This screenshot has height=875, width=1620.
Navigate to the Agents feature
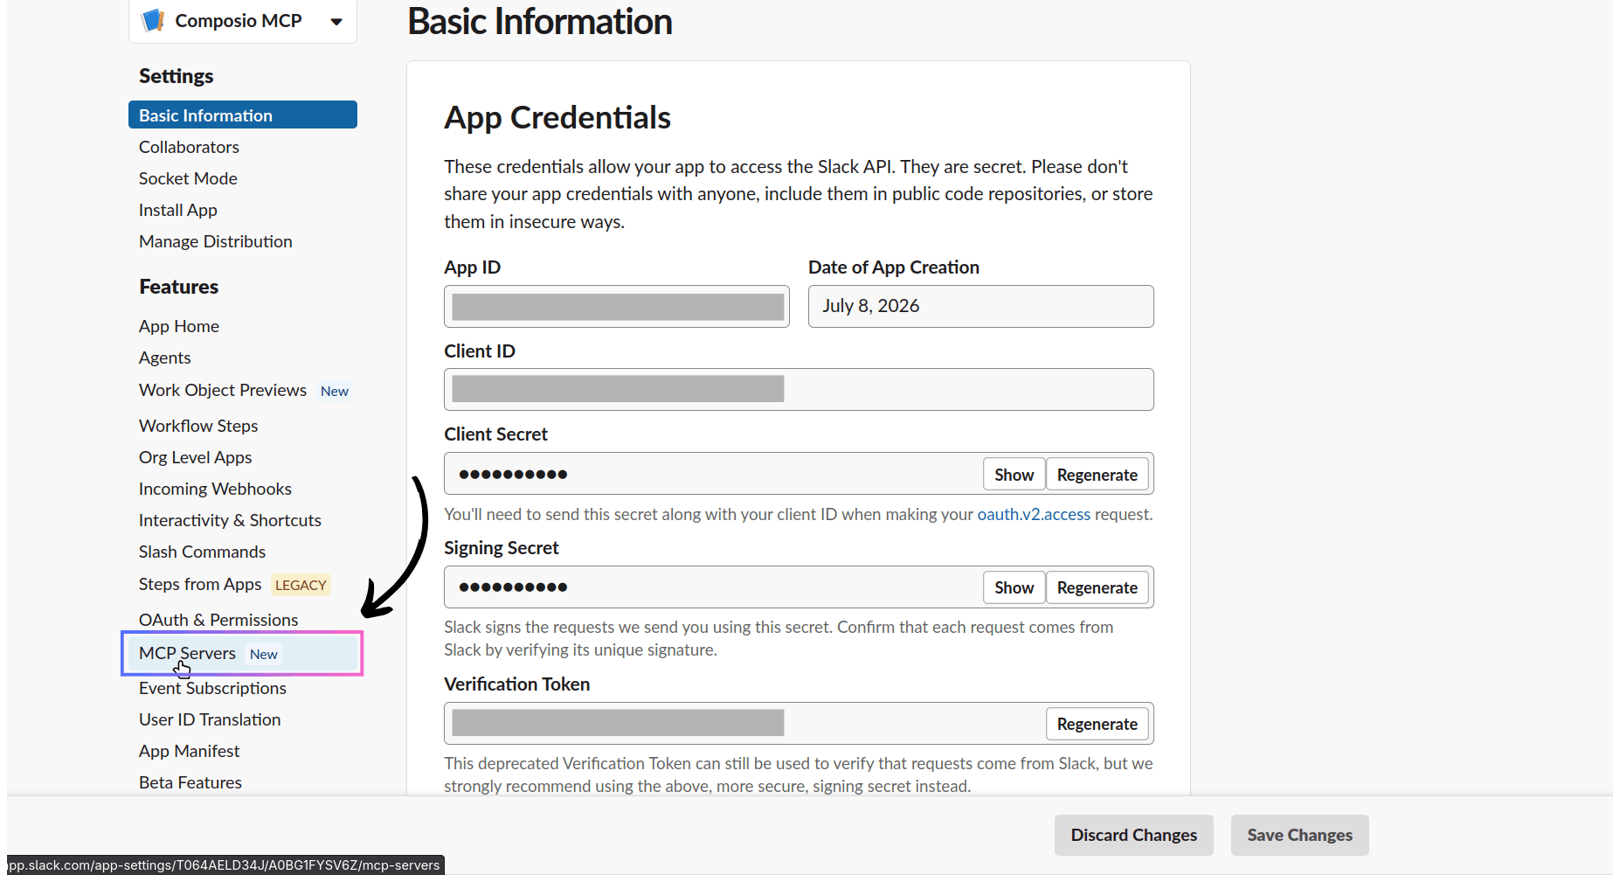click(x=165, y=358)
